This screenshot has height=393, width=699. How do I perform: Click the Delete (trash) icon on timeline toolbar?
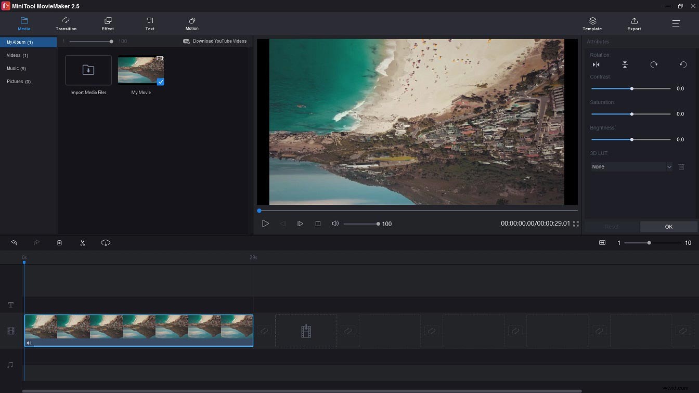coord(59,242)
